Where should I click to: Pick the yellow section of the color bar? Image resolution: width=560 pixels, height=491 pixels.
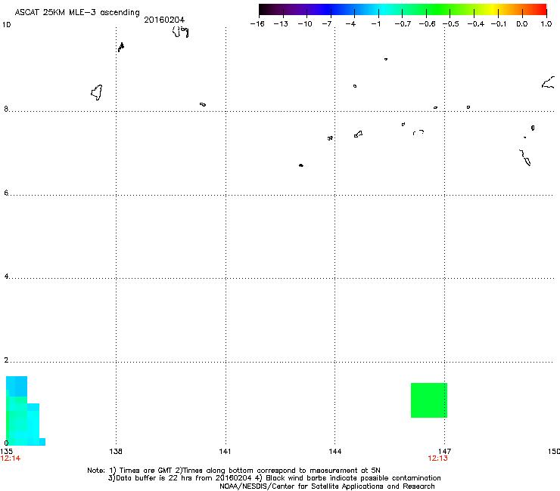(x=493, y=9)
